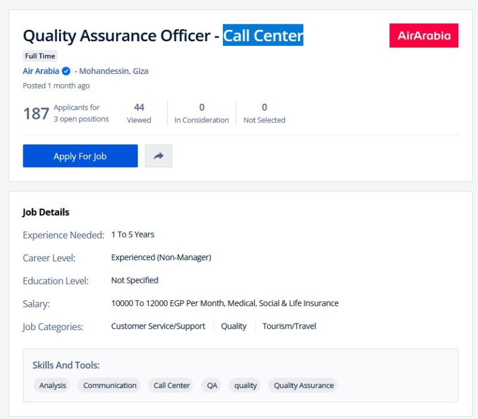This screenshot has width=478, height=419.
Task: Click the AirArabia logo image
Action: (x=424, y=35)
